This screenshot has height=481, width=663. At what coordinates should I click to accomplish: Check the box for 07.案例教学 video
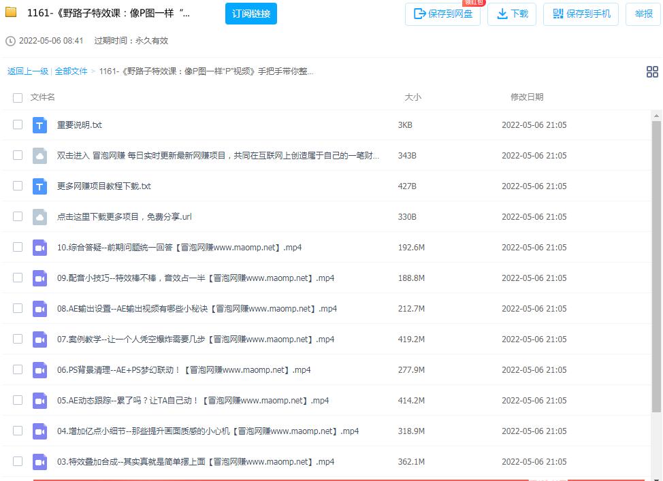18,339
